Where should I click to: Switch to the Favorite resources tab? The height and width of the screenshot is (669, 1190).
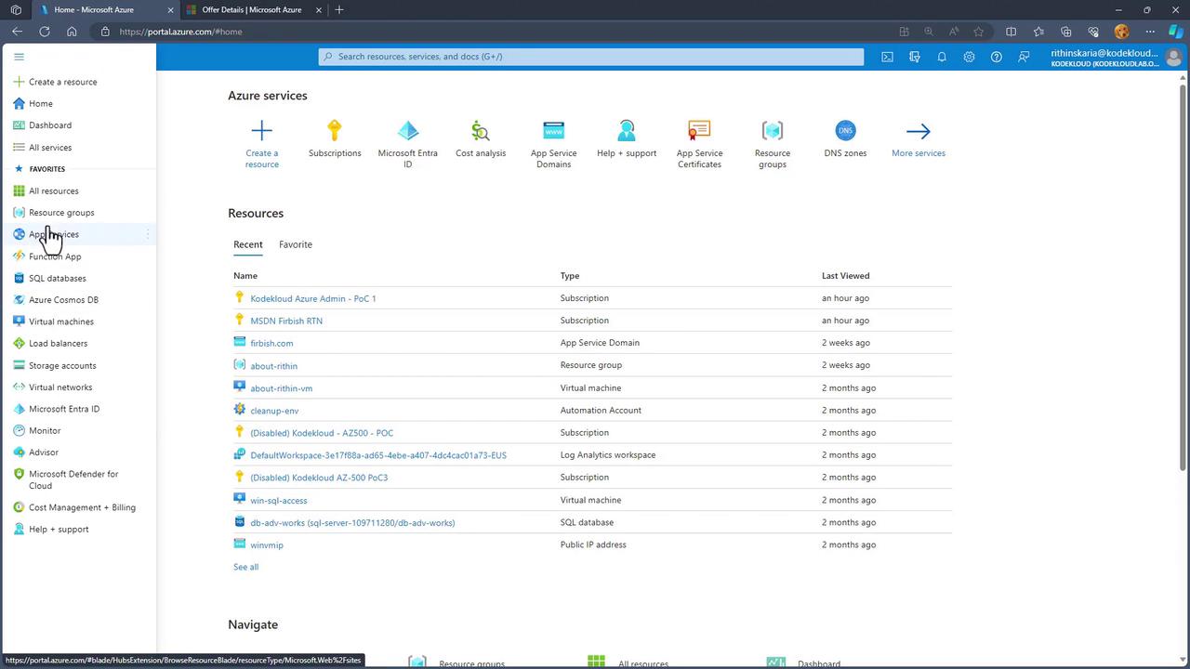pos(296,244)
